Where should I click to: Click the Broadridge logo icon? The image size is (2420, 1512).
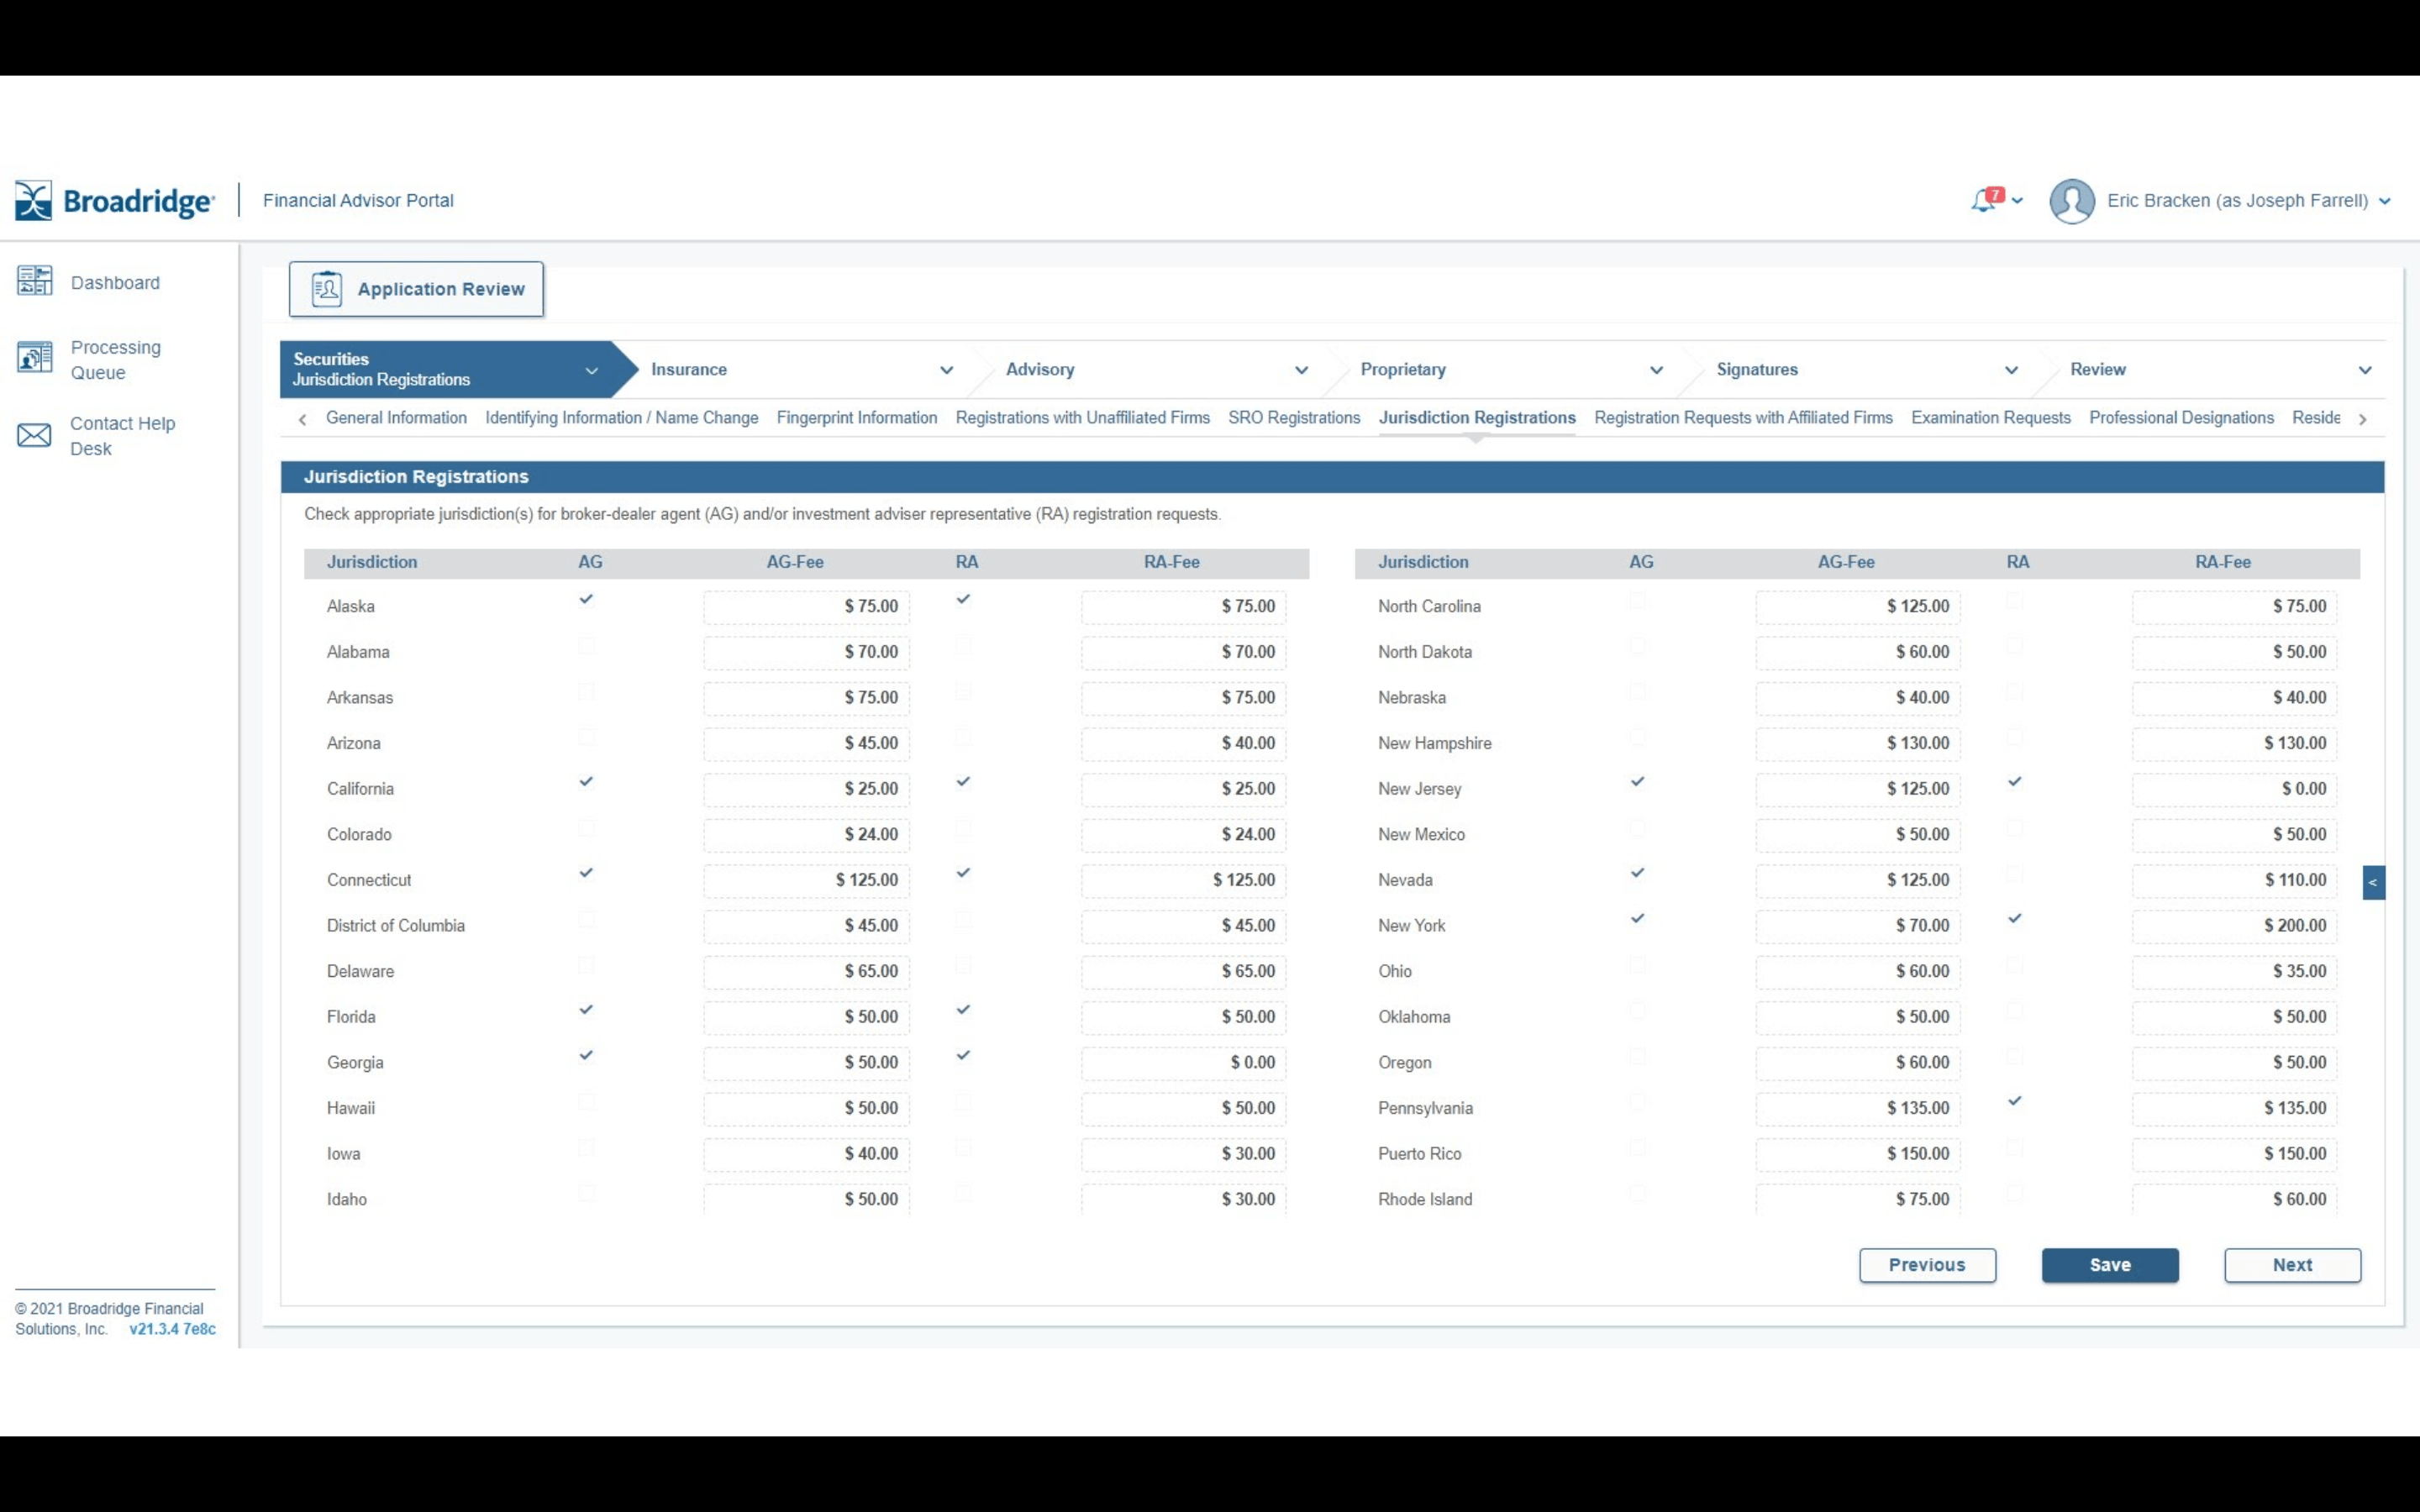tap(33, 201)
